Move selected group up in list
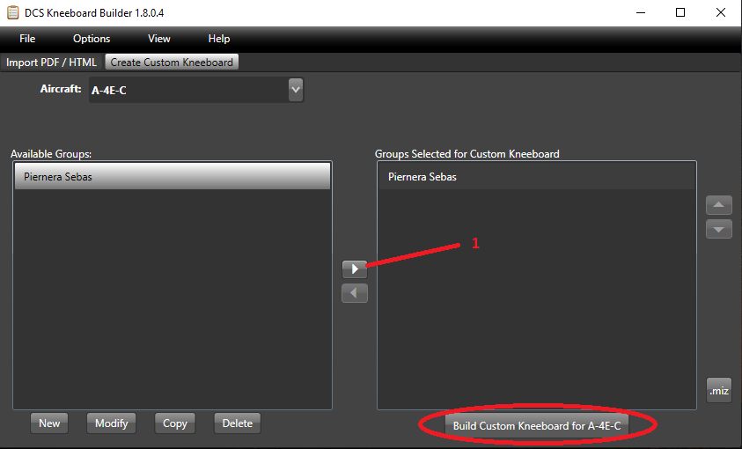Image resolution: width=742 pixels, height=449 pixels. [719, 205]
